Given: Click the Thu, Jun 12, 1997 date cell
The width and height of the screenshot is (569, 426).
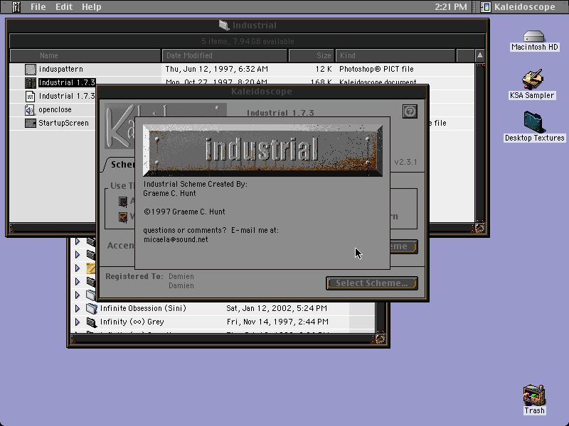Looking at the screenshot, I should click(x=217, y=69).
